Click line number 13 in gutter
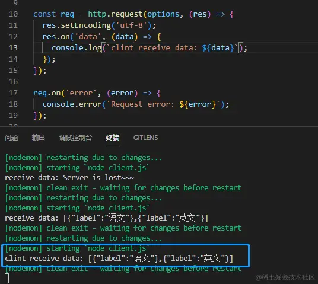This screenshot has width=318, height=284. click(13, 48)
